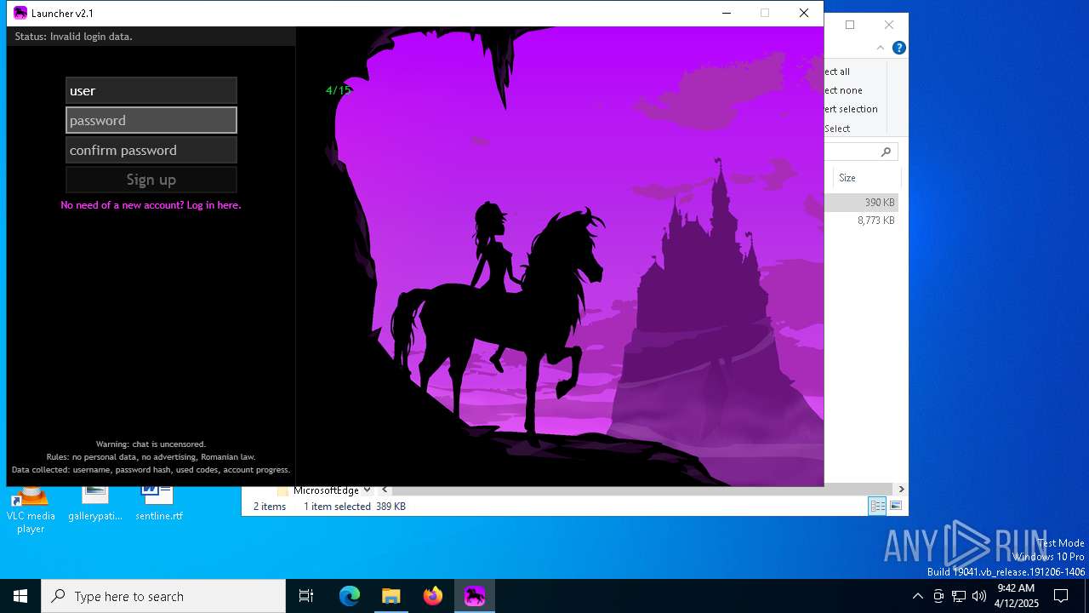Image resolution: width=1089 pixels, height=613 pixels.
Task: Click the horizontal scrollbar right arrow
Action: pyautogui.click(x=901, y=490)
